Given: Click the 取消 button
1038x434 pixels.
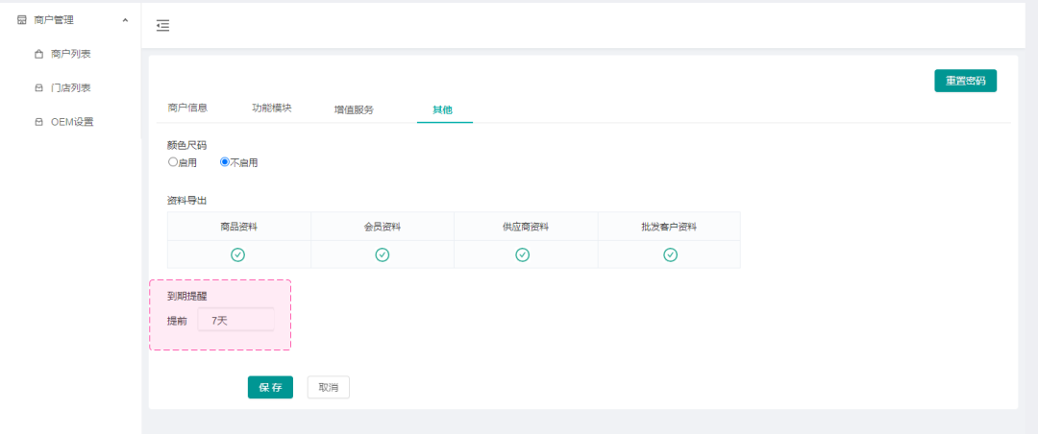Looking at the screenshot, I should (329, 387).
